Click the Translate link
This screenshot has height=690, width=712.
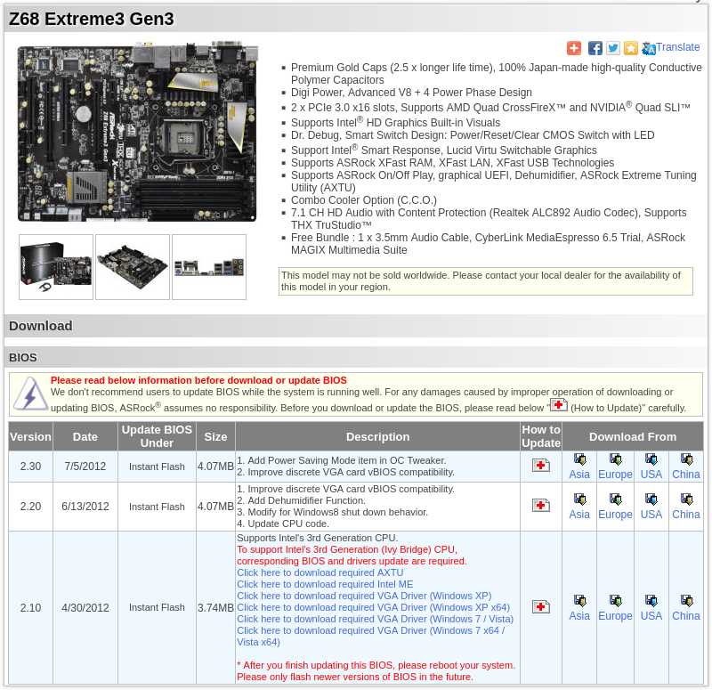[677, 47]
